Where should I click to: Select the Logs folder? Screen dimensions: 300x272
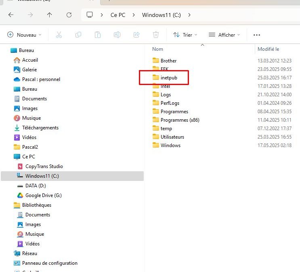pos(166,95)
